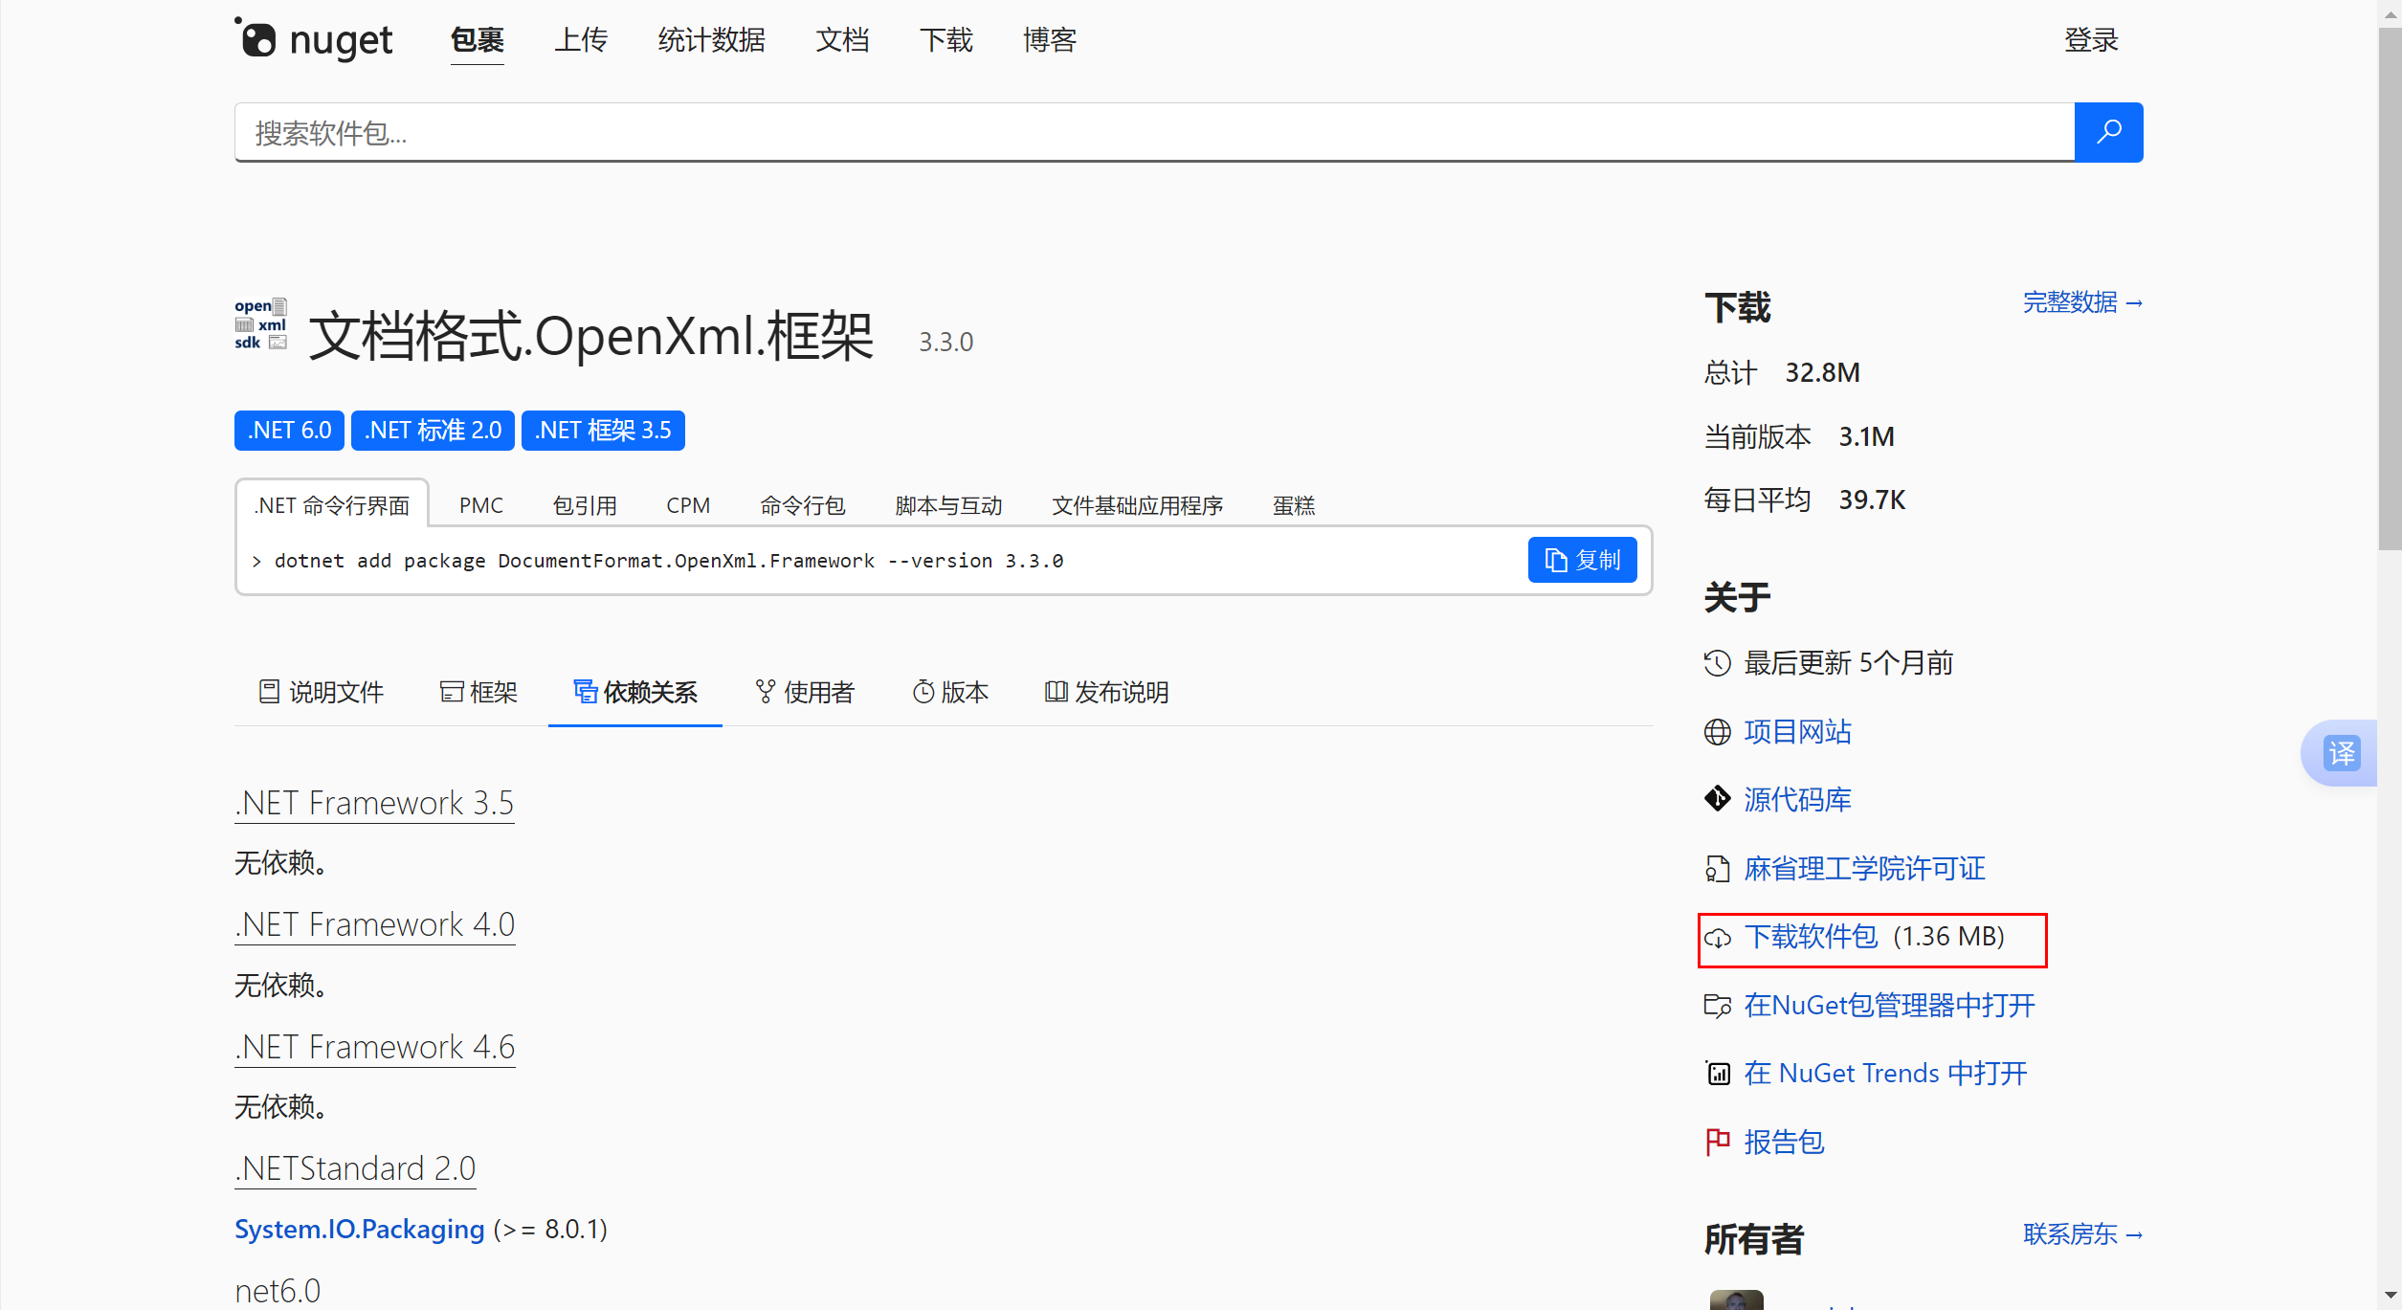Image resolution: width=2402 pixels, height=1310 pixels.
Task: Open the 上传 nav menu item
Action: coord(581,40)
